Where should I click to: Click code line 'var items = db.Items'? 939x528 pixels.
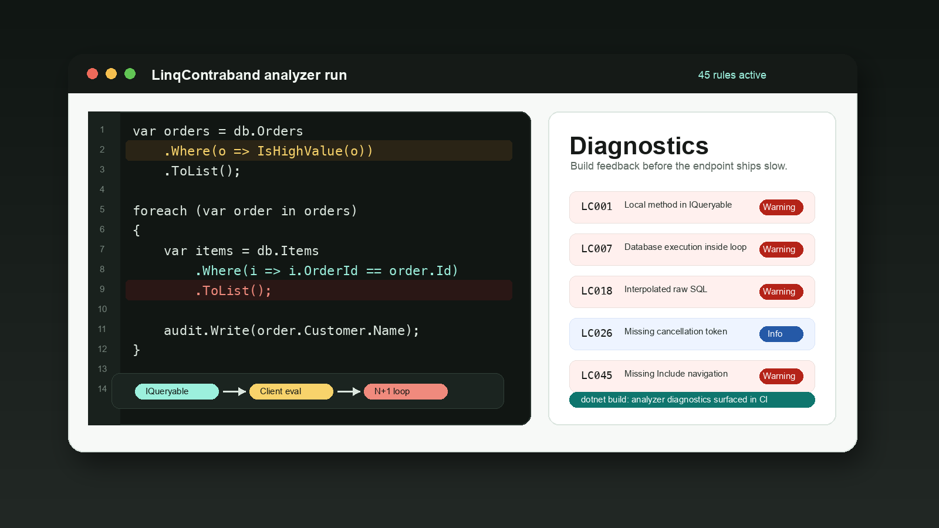pos(241,251)
